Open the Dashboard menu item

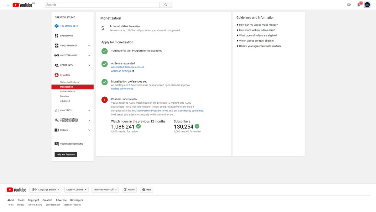(x=66, y=36)
